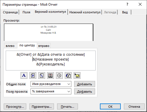Open the Поля tab
Screen dimensions: 147x112
[26, 12]
